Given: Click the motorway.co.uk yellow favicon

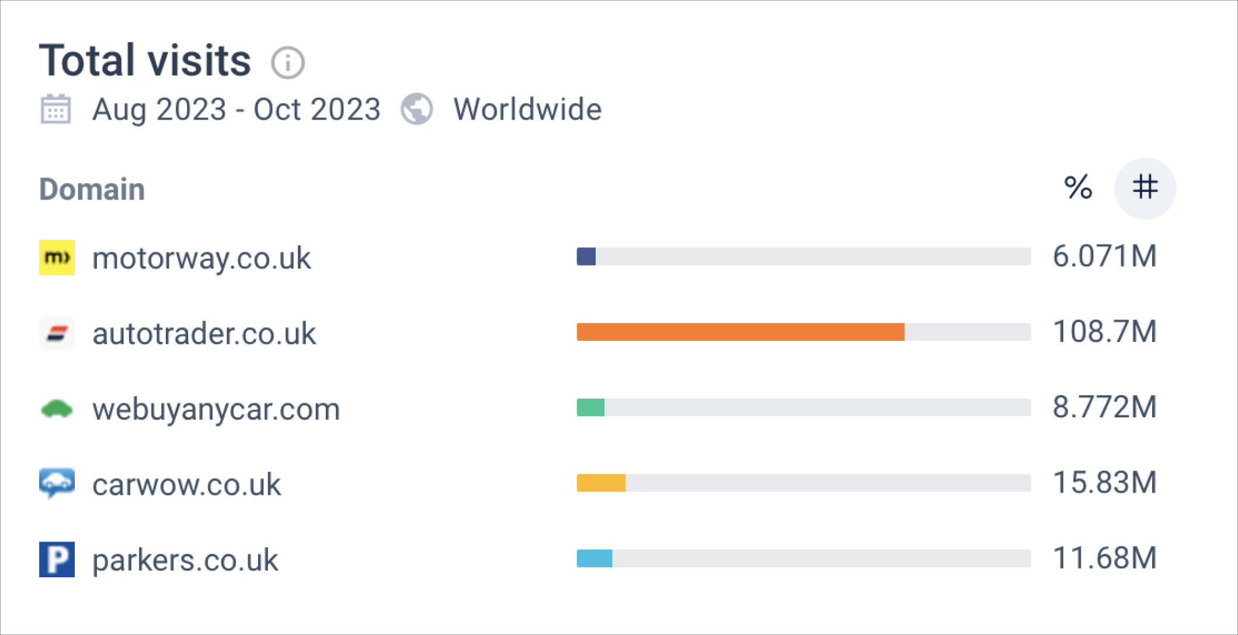Looking at the screenshot, I should point(57,257).
